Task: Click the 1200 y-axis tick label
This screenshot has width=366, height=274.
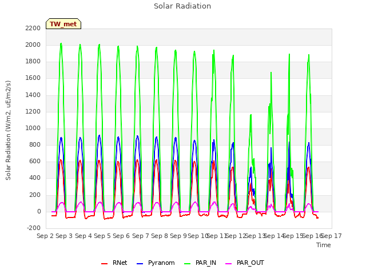Action: pos(33,112)
